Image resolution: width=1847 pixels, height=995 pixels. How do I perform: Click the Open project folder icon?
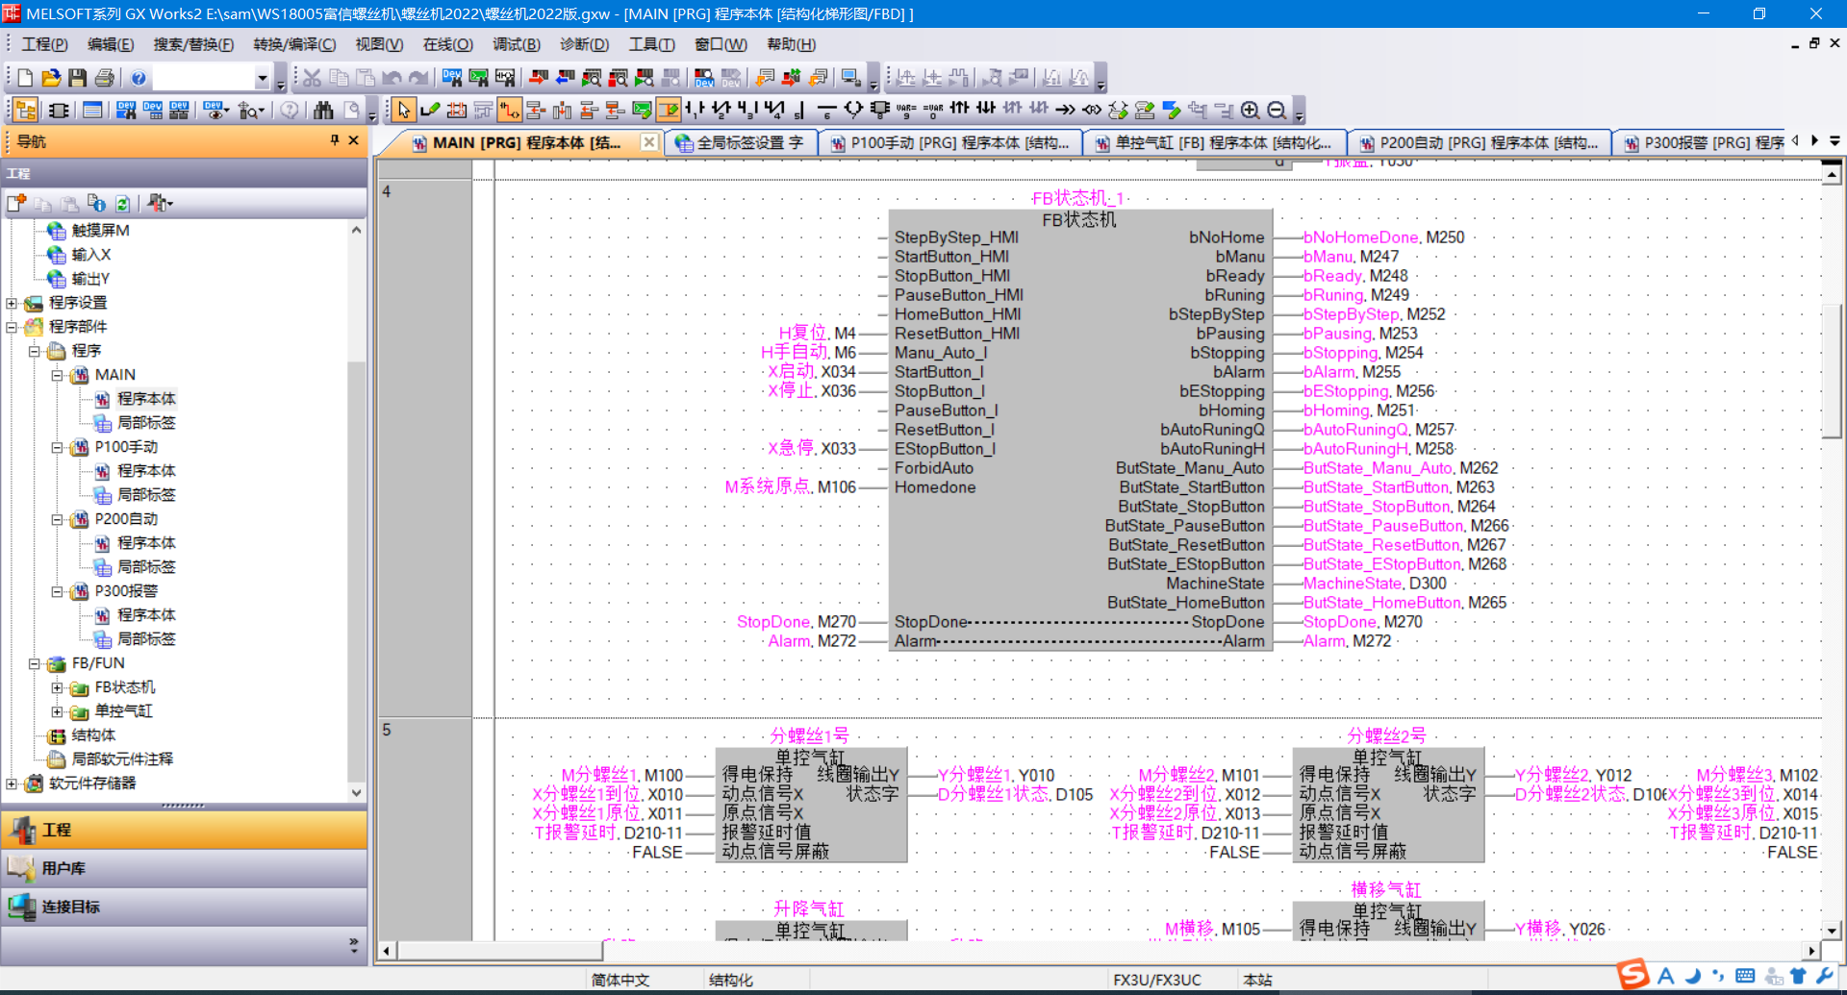point(52,78)
